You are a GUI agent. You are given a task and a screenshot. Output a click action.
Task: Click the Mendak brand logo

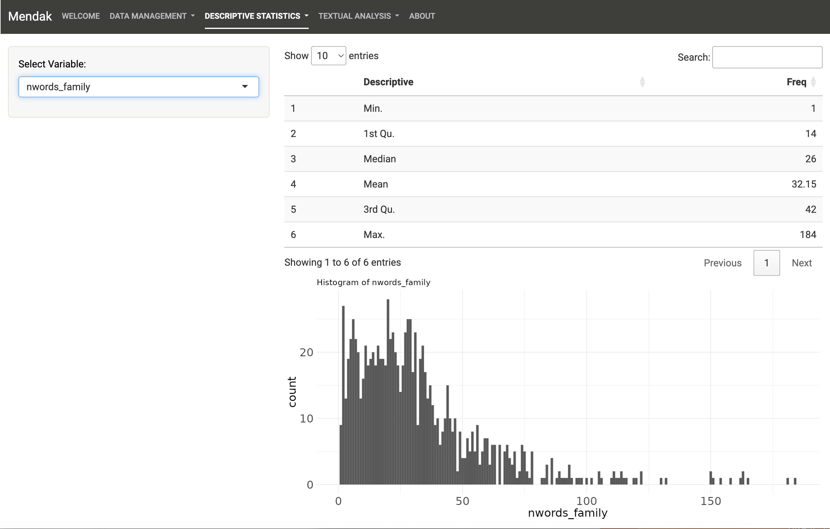click(x=30, y=16)
